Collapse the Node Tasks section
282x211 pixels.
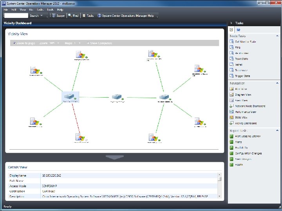coord(277,36)
